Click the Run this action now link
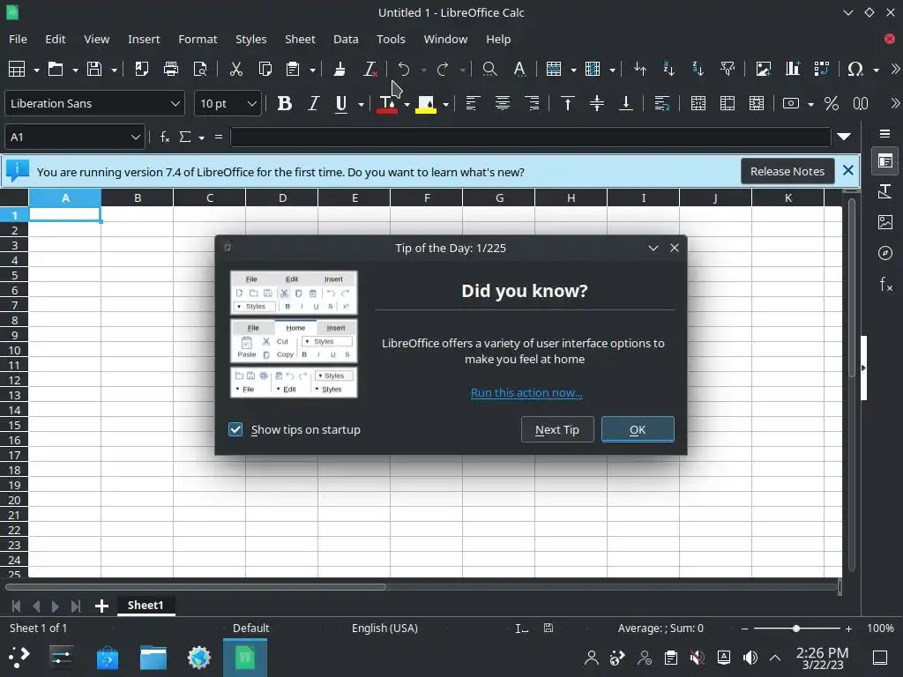Image resolution: width=903 pixels, height=677 pixels. pyautogui.click(x=526, y=392)
